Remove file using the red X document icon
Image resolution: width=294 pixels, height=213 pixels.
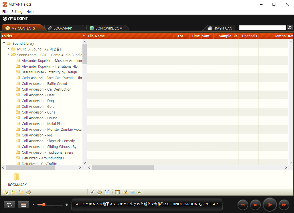click(x=107, y=192)
